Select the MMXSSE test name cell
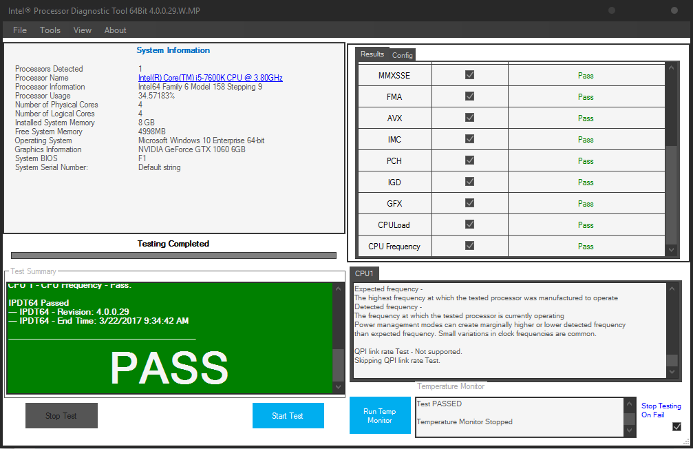The image size is (693, 449). (x=394, y=75)
